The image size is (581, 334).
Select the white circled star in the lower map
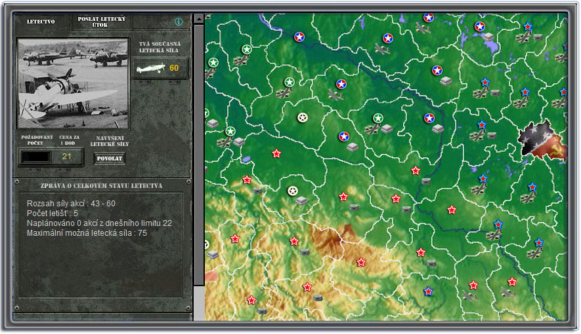click(x=292, y=191)
